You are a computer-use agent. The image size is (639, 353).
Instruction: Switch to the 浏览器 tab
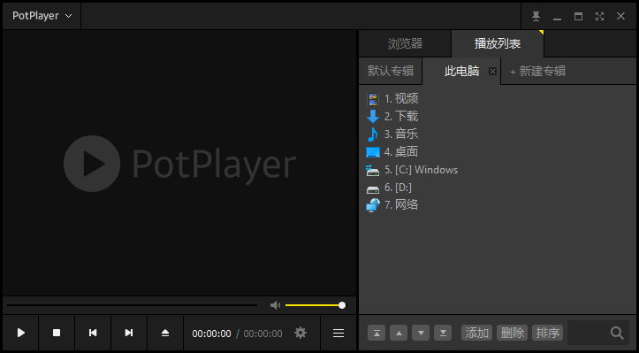point(405,43)
